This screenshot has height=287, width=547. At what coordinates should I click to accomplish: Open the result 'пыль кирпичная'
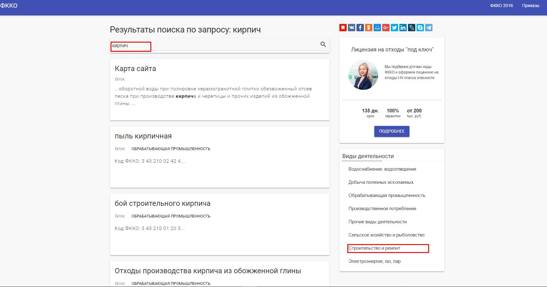pos(143,136)
